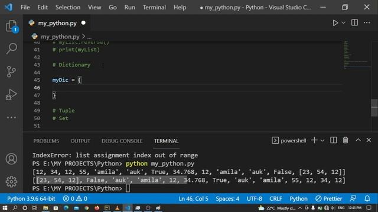
Task: Change Spaces: 4 indentation setting
Action: (x=227, y=198)
